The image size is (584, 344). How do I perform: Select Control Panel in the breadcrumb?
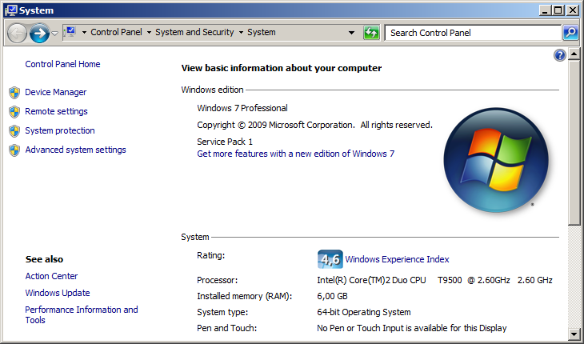coord(116,32)
